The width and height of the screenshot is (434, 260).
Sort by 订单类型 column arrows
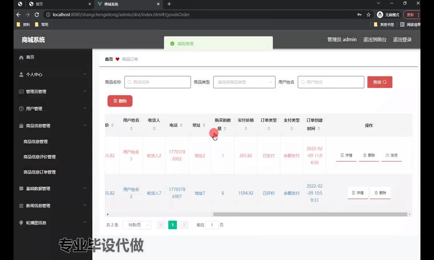pyautogui.click(x=269, y=128)
